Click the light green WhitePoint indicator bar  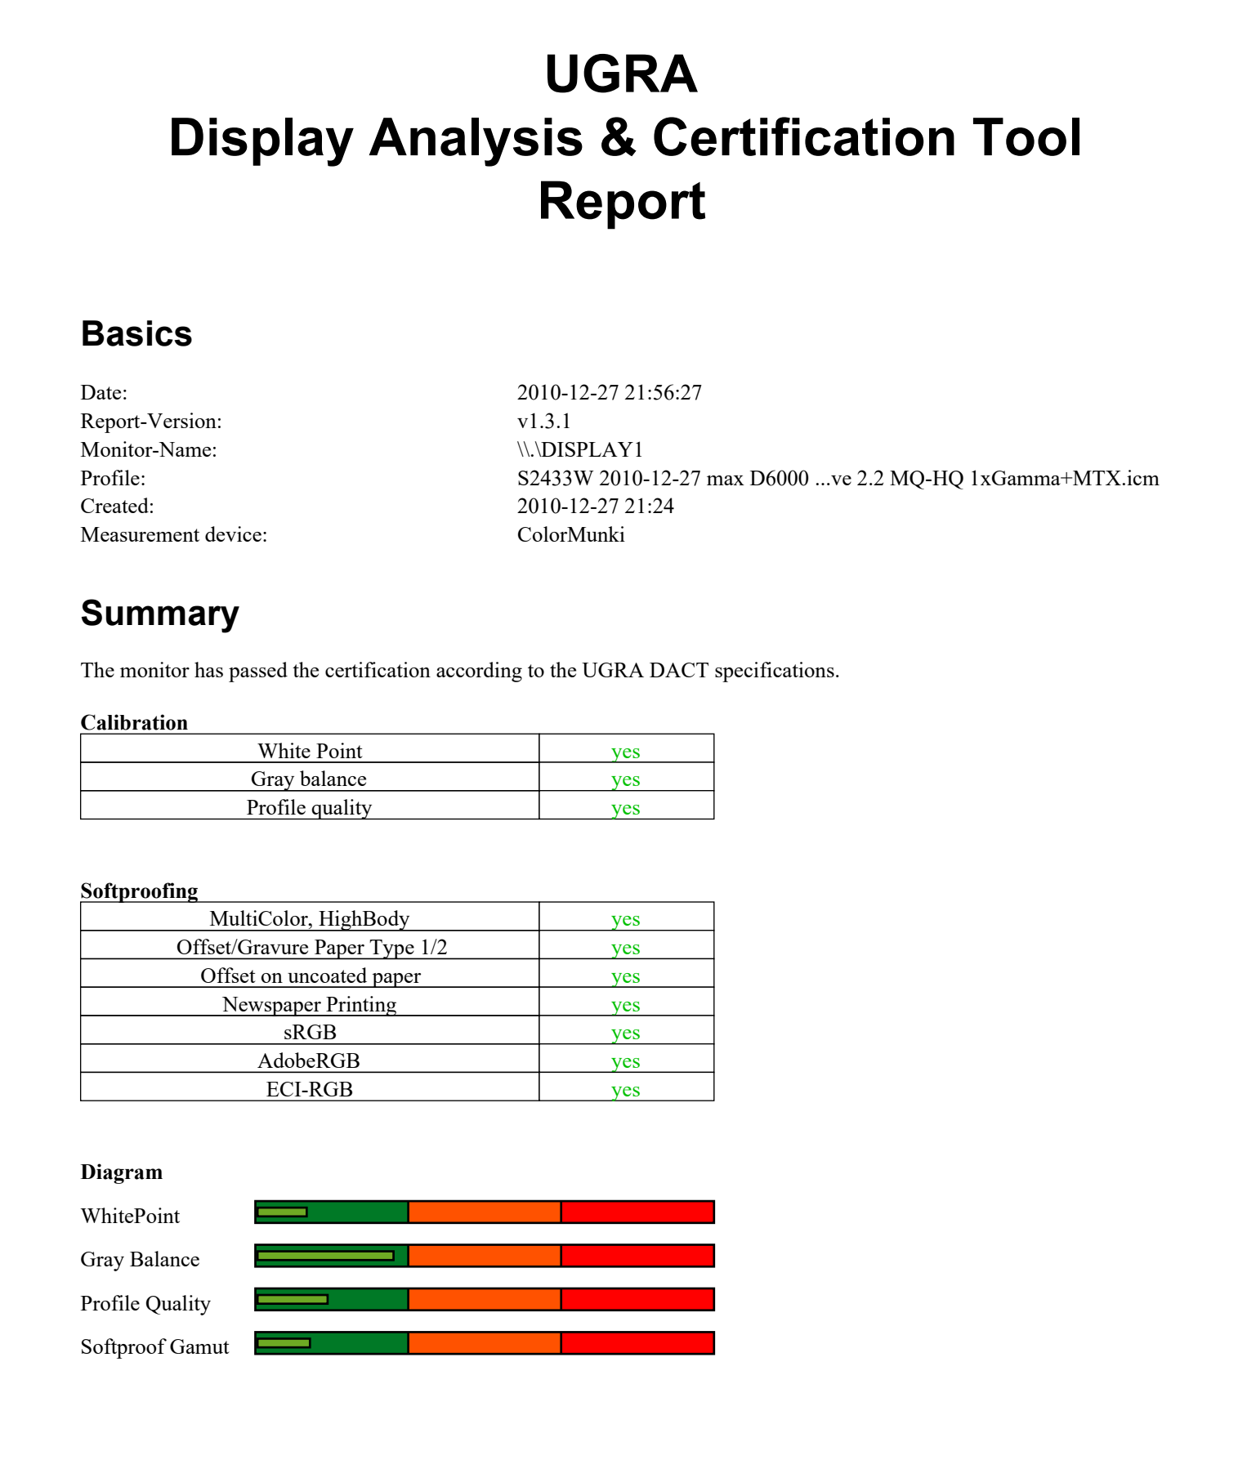point(282,1212)
